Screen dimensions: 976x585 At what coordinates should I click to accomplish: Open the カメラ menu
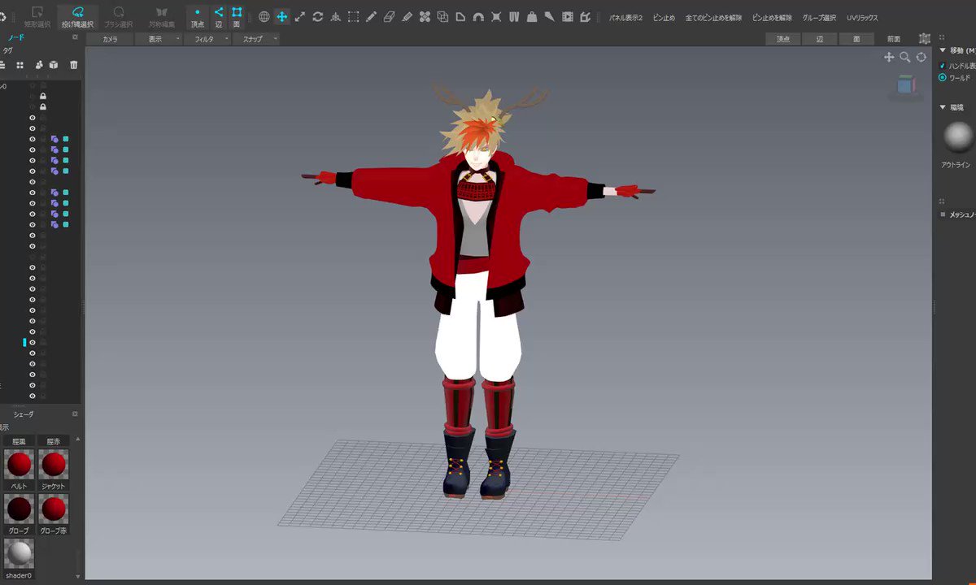pos(110,38)
